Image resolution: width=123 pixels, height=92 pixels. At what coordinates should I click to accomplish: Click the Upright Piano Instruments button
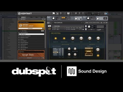point(29,58)
